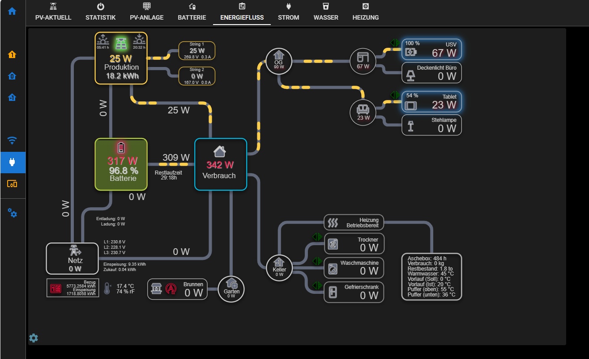589x359 pixels.
Task: Click the Aschebox heating info panel
Action: pos(431,276)
